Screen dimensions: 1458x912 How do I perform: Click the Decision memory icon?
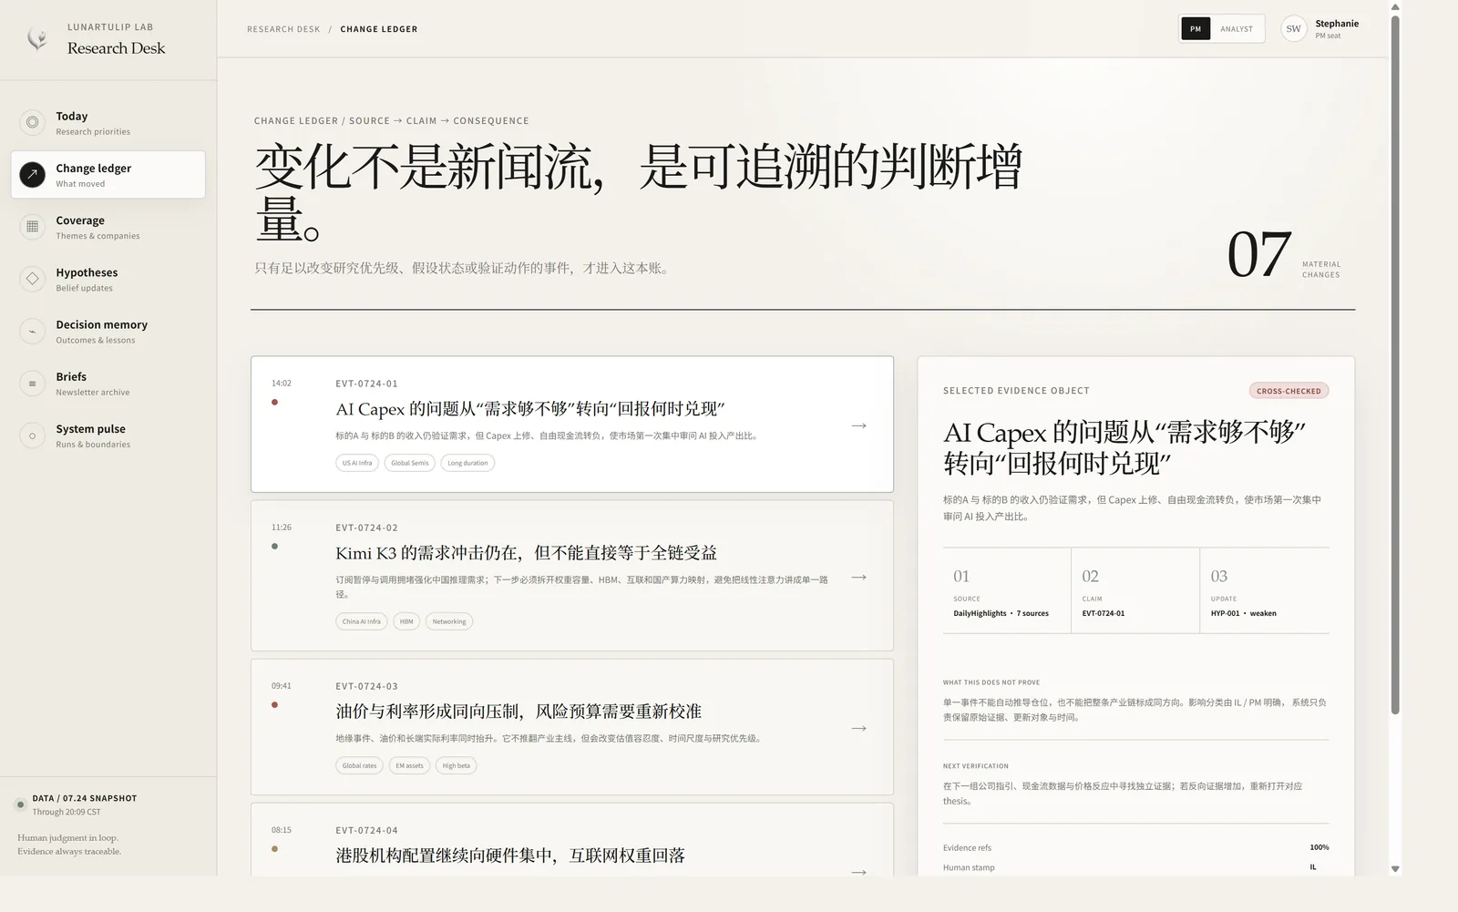pos(32,331)
